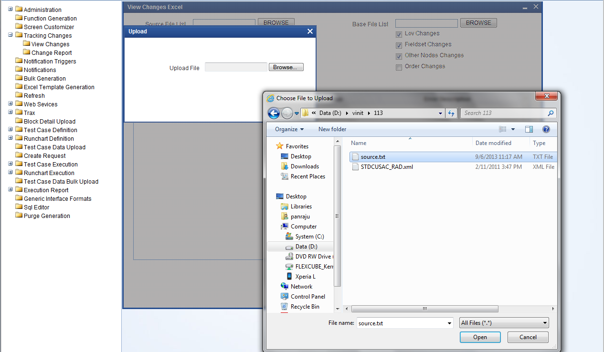Click the New folder button
The image size is (604, 352).
[x=332, y=129]
